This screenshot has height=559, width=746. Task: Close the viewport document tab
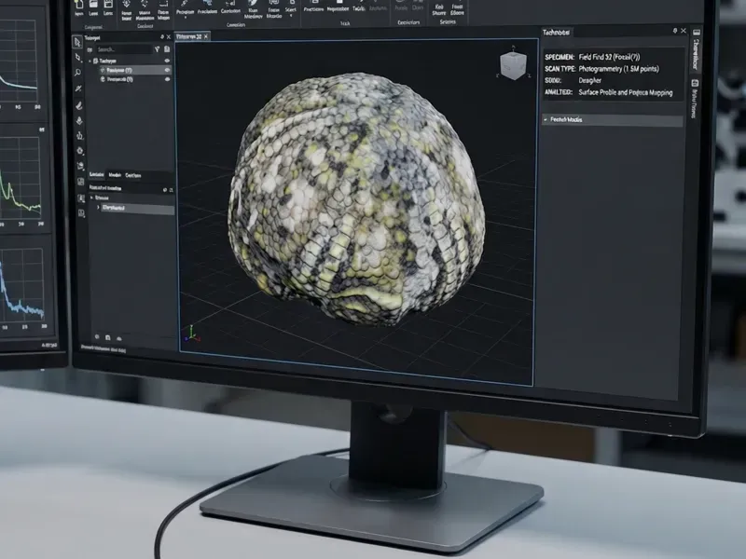pos(208,35)
